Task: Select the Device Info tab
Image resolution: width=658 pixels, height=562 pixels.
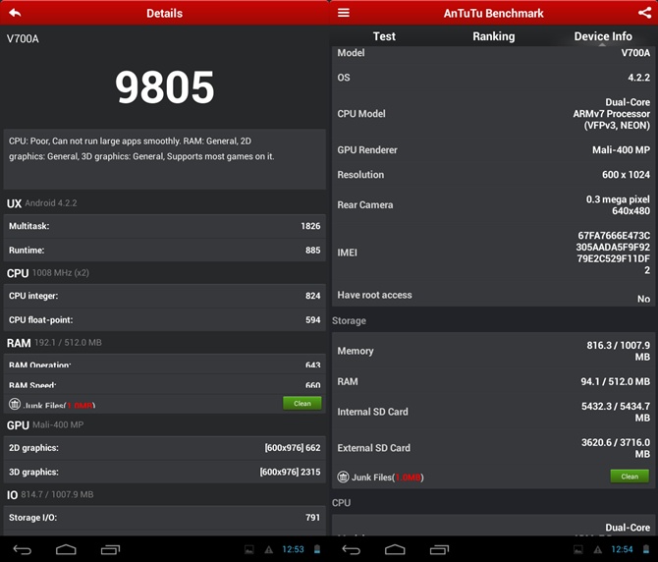Action: point(603,36)
